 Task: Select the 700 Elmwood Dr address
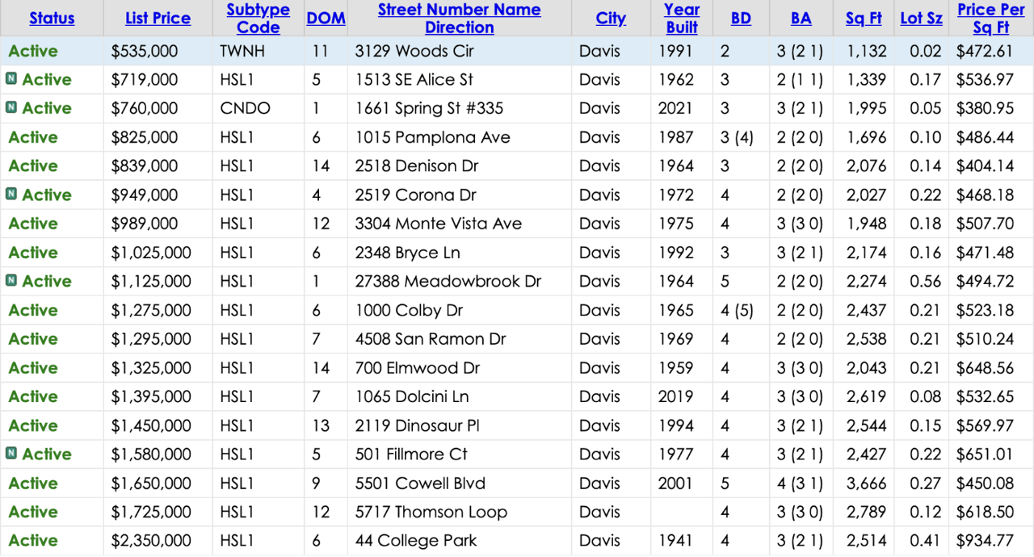418,368
